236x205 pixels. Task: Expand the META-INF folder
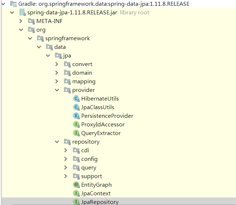[x=21, y=21]
